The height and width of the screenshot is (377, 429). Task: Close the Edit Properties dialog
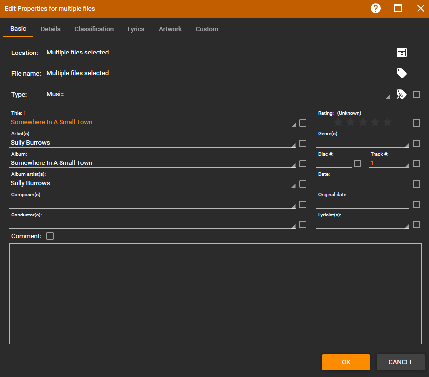click(420, 9)
